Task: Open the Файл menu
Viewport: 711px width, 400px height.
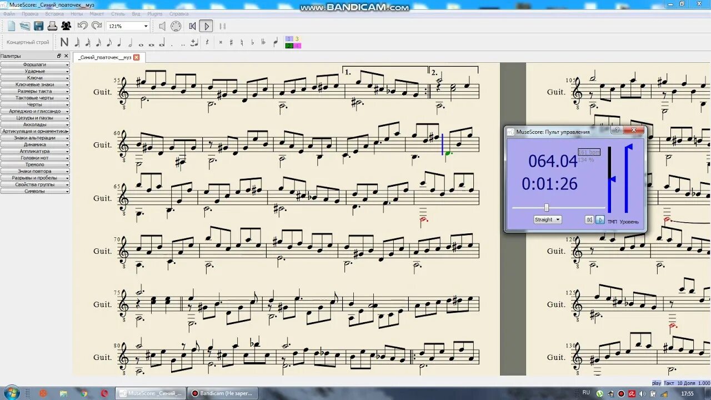Action: coord(9,13)
